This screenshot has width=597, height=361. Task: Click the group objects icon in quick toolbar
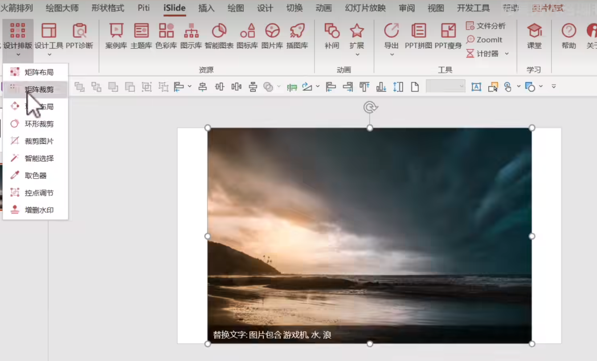147,87
